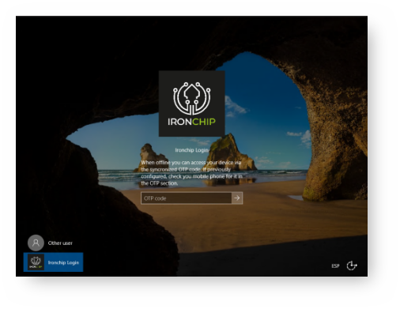400x309 pixels.
Task: Submit the OTP code with the arrow button
Action: pyautogui.click(x=237, y=198)
